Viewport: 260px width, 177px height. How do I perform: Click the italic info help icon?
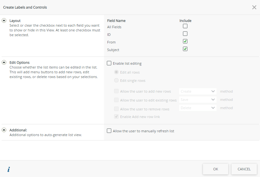click(9, 169)
